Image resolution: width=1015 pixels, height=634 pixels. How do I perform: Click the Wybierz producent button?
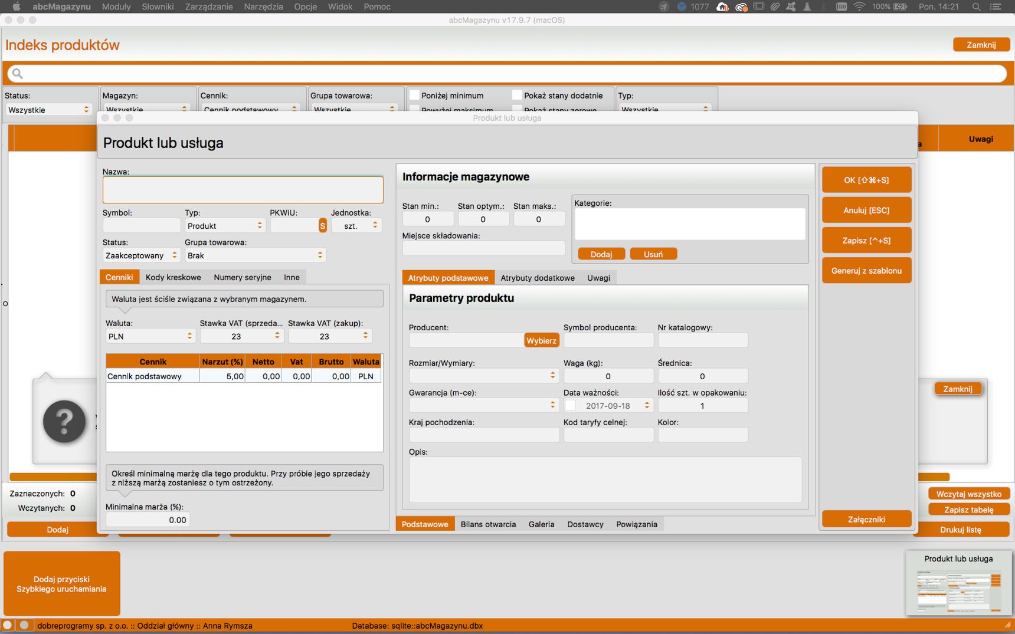pyautogui.click(x=541, y=340)
